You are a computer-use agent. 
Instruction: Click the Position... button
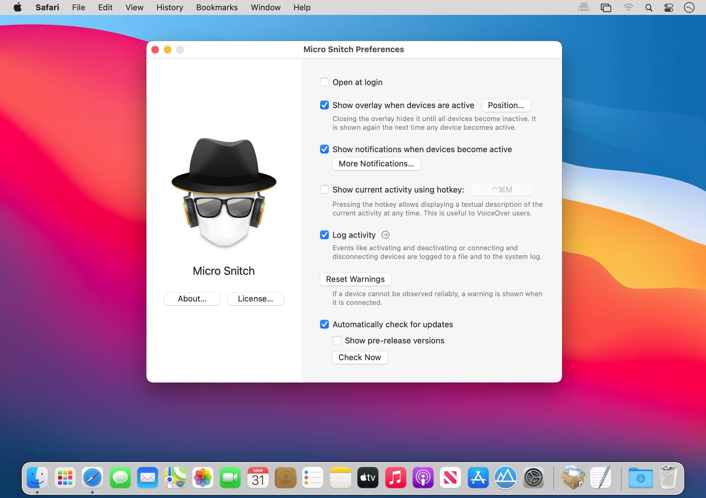coord(506,105)
